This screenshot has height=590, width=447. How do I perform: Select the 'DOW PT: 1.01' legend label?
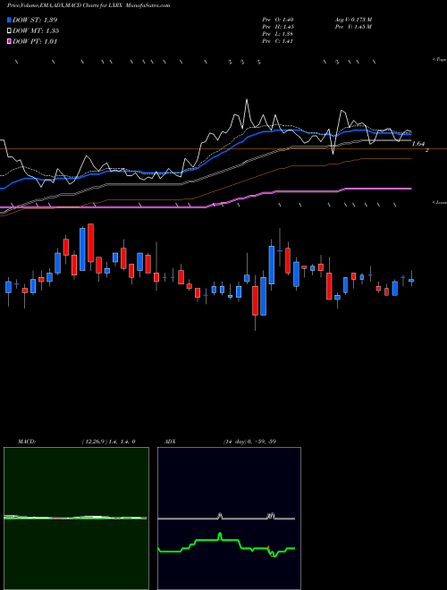coord(35,42)
